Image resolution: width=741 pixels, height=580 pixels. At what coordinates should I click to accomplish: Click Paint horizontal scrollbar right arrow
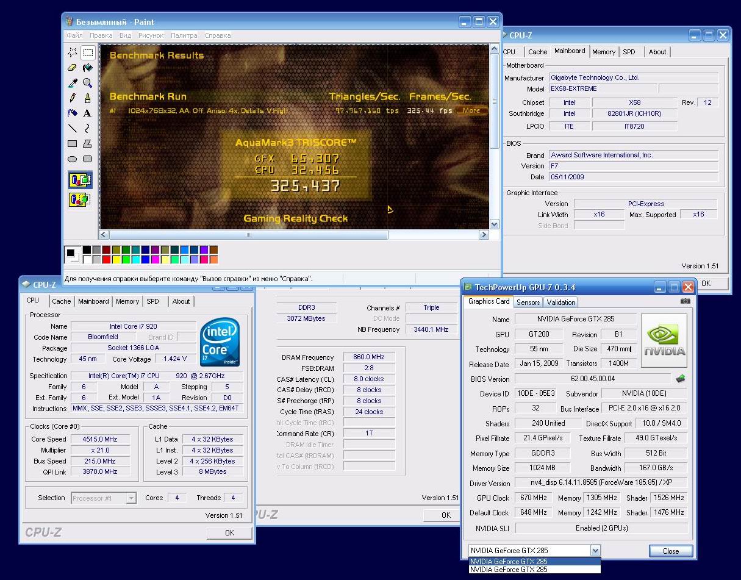[484, 235]
